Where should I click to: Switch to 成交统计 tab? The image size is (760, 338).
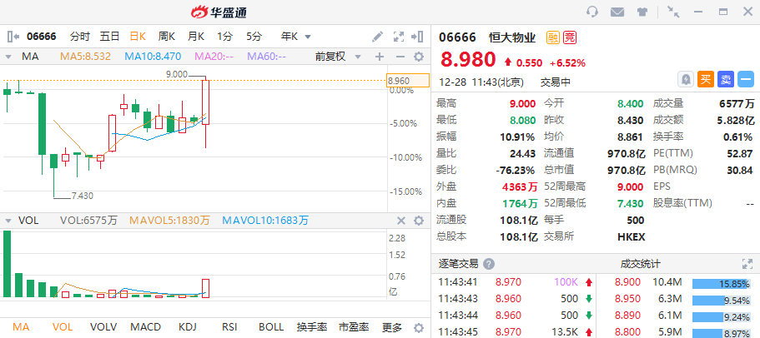tap(640, 264)
